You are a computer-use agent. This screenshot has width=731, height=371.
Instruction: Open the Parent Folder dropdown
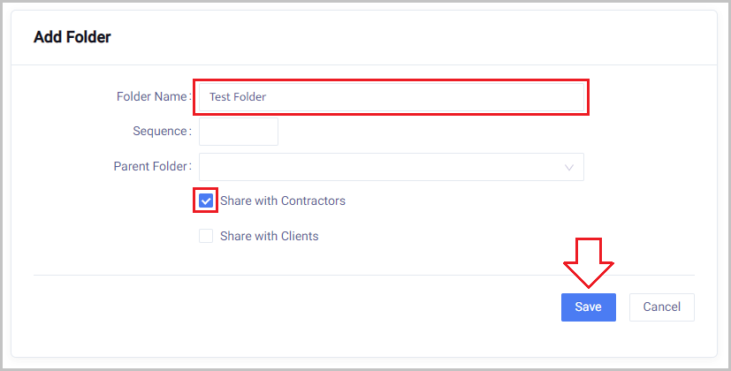[x=391, y=167]
